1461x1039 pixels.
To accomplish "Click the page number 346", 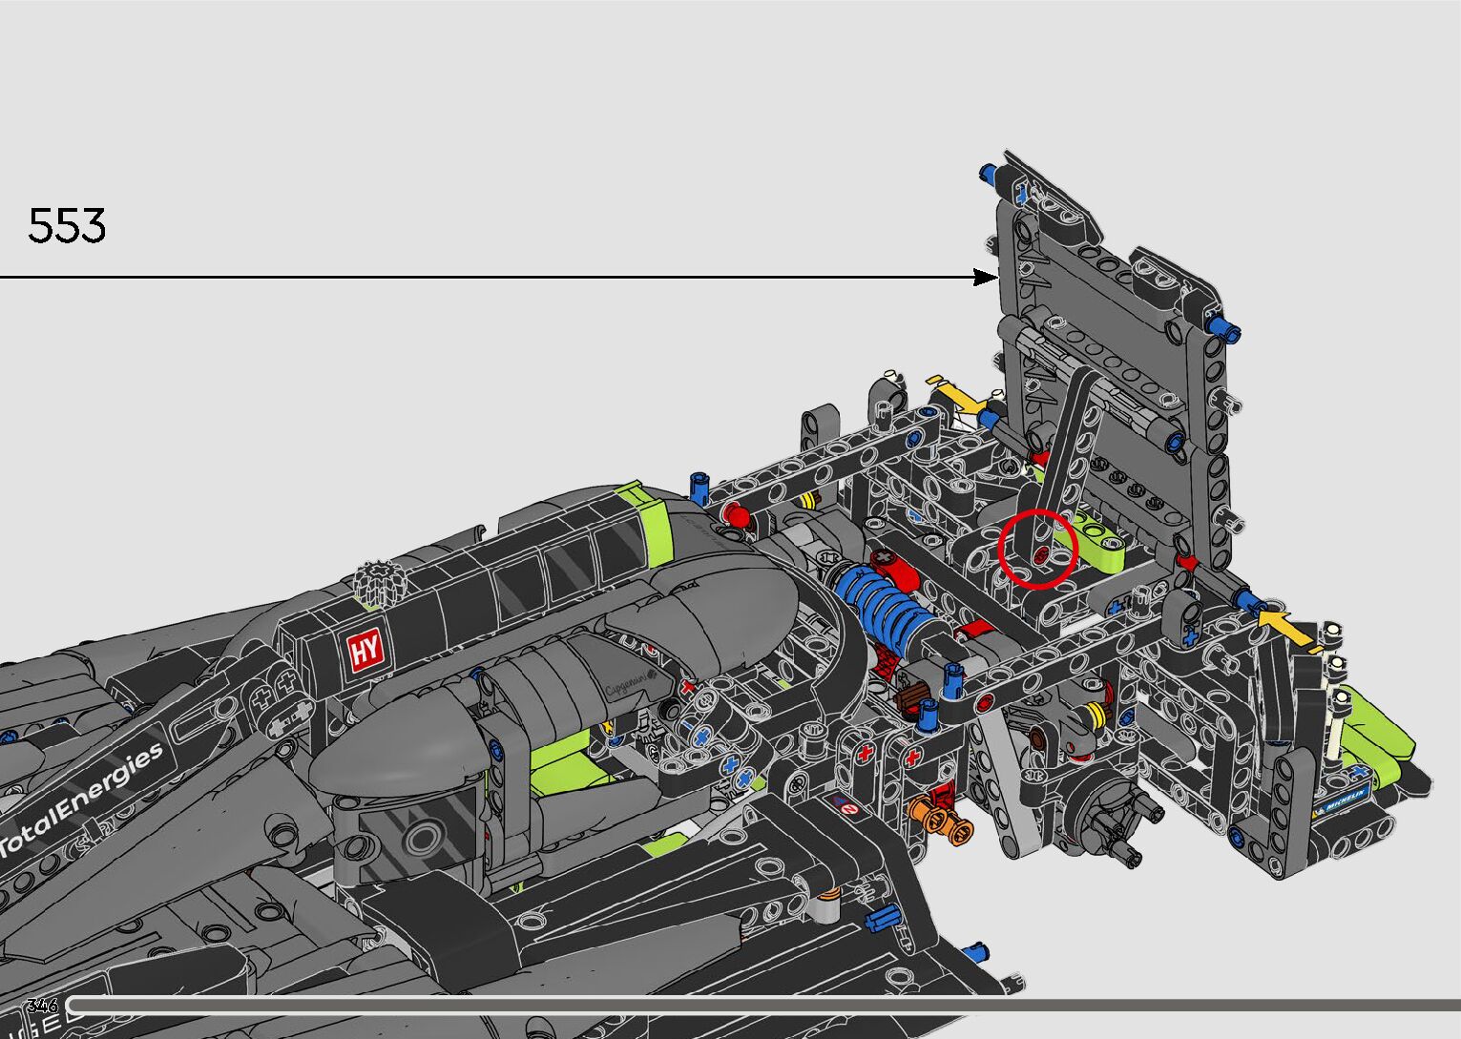I will tap(43, 1006).
